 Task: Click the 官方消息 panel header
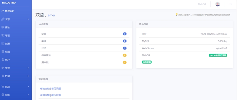pyautogui.click(x=84, y=79)
